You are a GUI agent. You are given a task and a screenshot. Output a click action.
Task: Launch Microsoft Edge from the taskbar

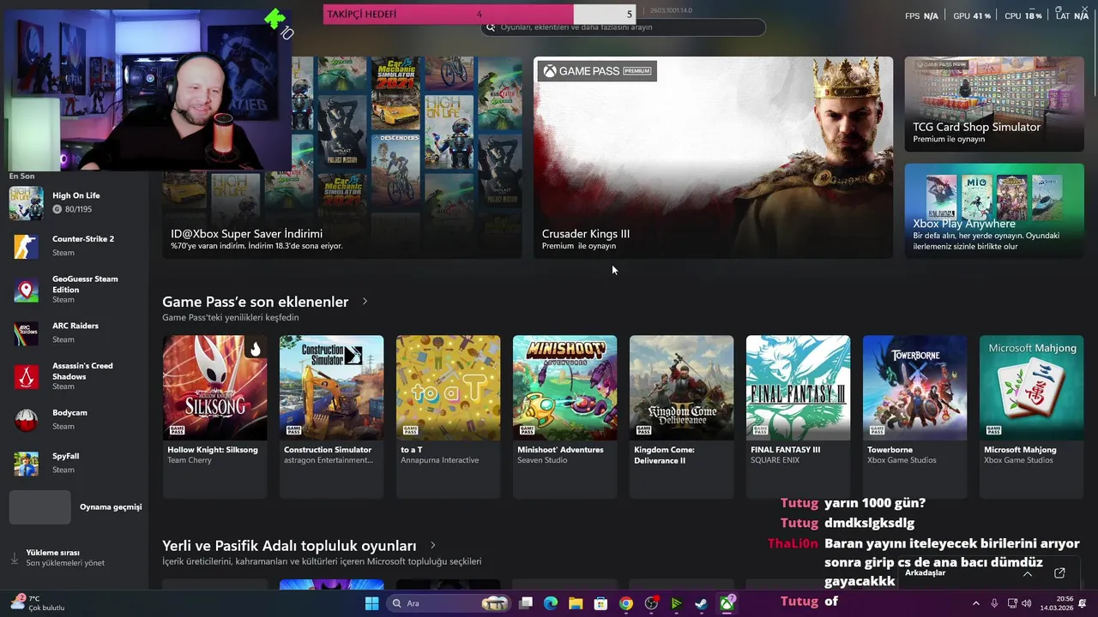click(x=551, y=603)
